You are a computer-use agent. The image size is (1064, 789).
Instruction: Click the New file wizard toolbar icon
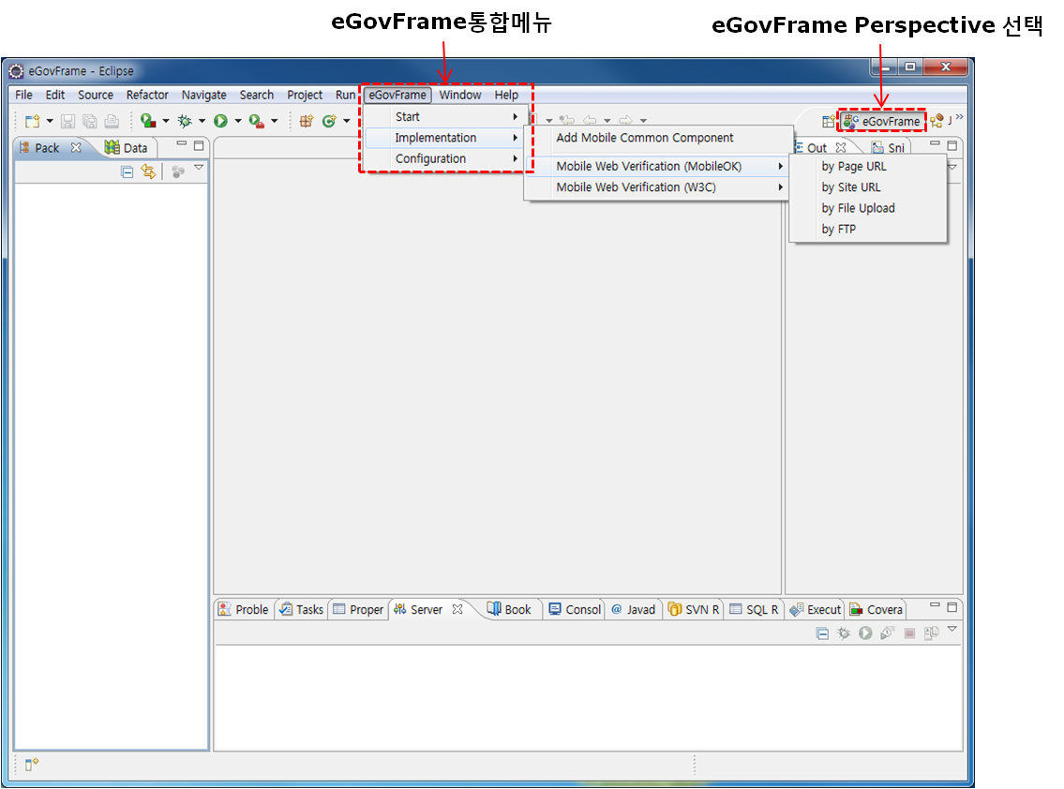[31, 121]
